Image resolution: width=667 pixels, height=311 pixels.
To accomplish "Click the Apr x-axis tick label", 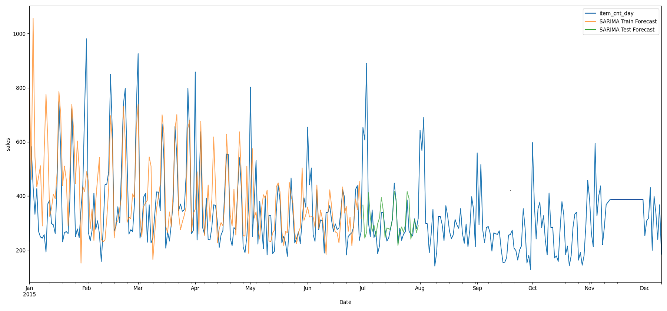I will (195, 288).
